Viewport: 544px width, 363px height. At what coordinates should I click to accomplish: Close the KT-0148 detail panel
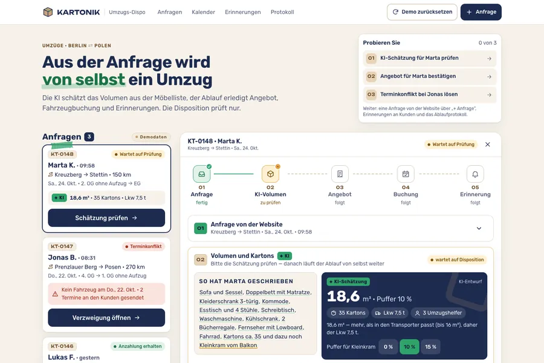point(487,145)
